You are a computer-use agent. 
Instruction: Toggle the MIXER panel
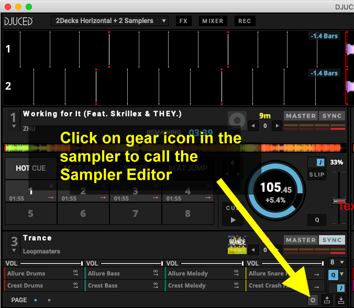click(x=213, y=21)
